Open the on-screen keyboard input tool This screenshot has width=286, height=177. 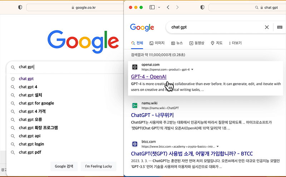tap(280, 27)
